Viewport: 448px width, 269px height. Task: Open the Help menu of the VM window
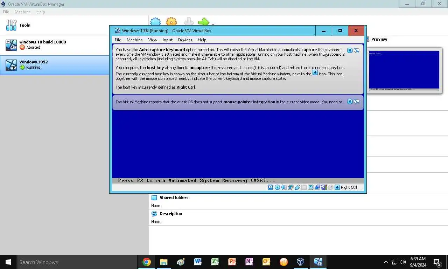(202, 40)
